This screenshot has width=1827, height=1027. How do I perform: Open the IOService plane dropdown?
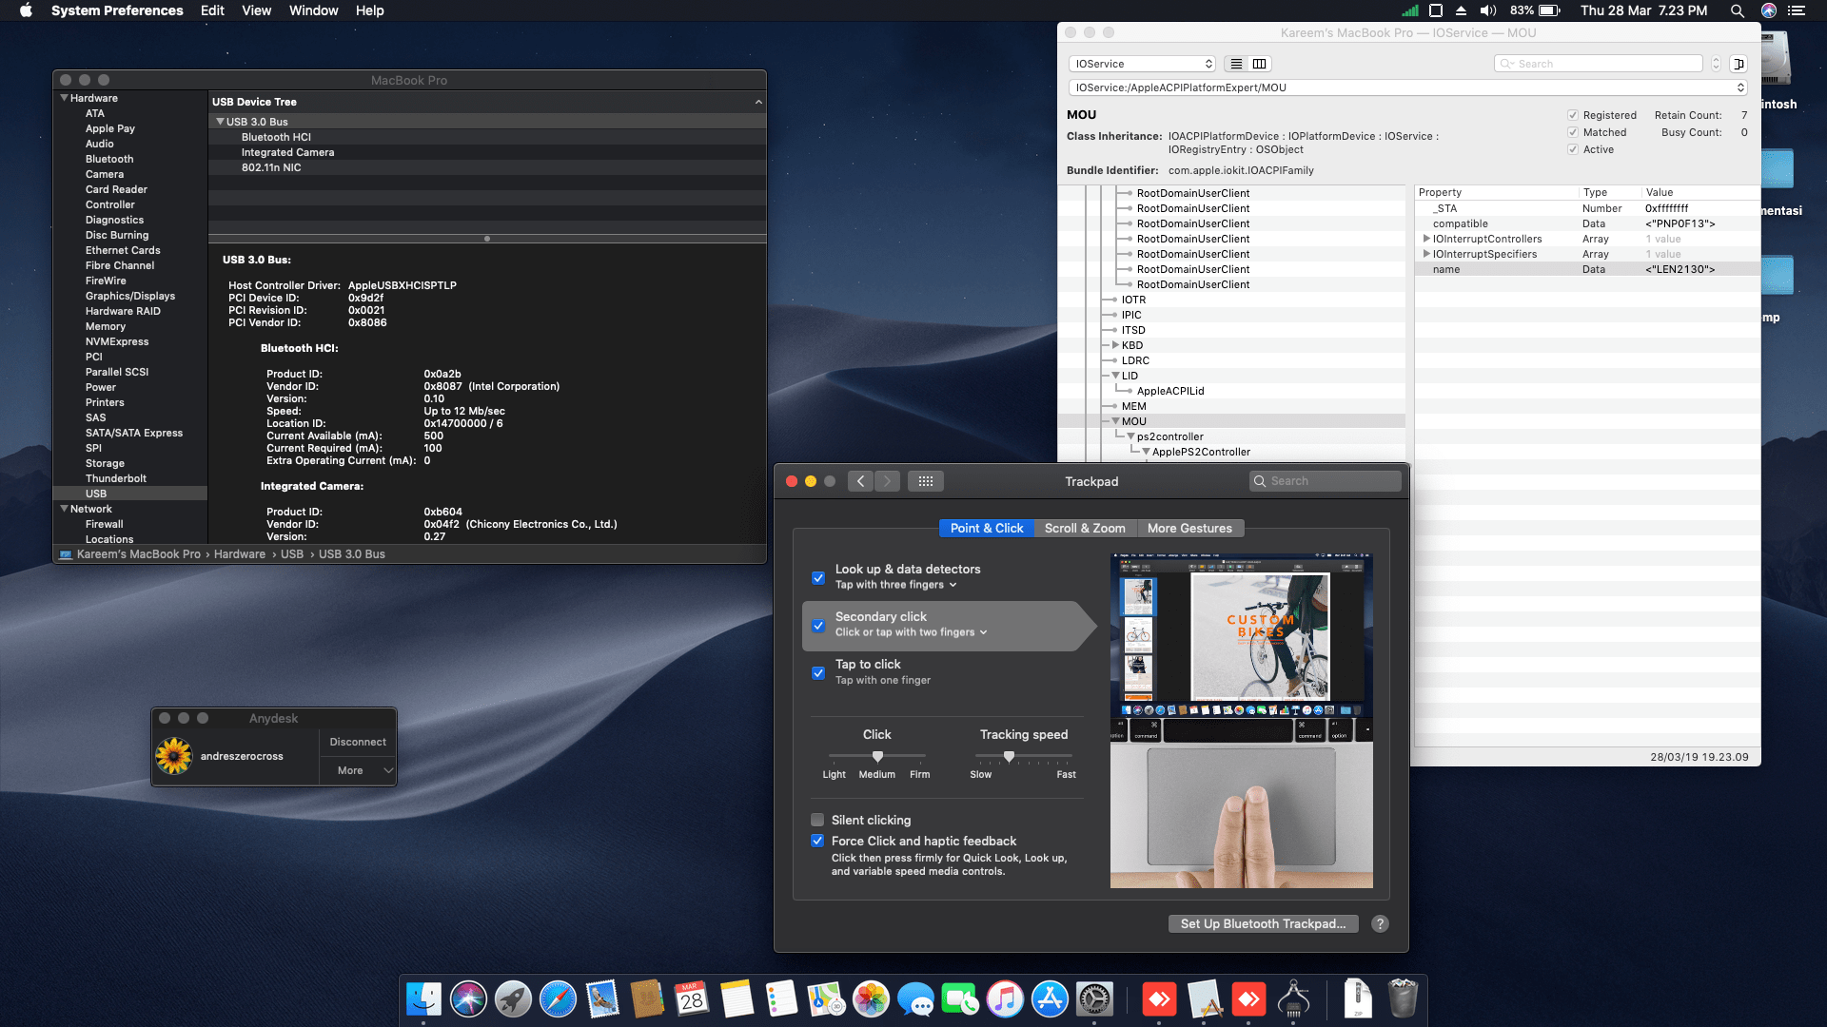coord(1142,64)
